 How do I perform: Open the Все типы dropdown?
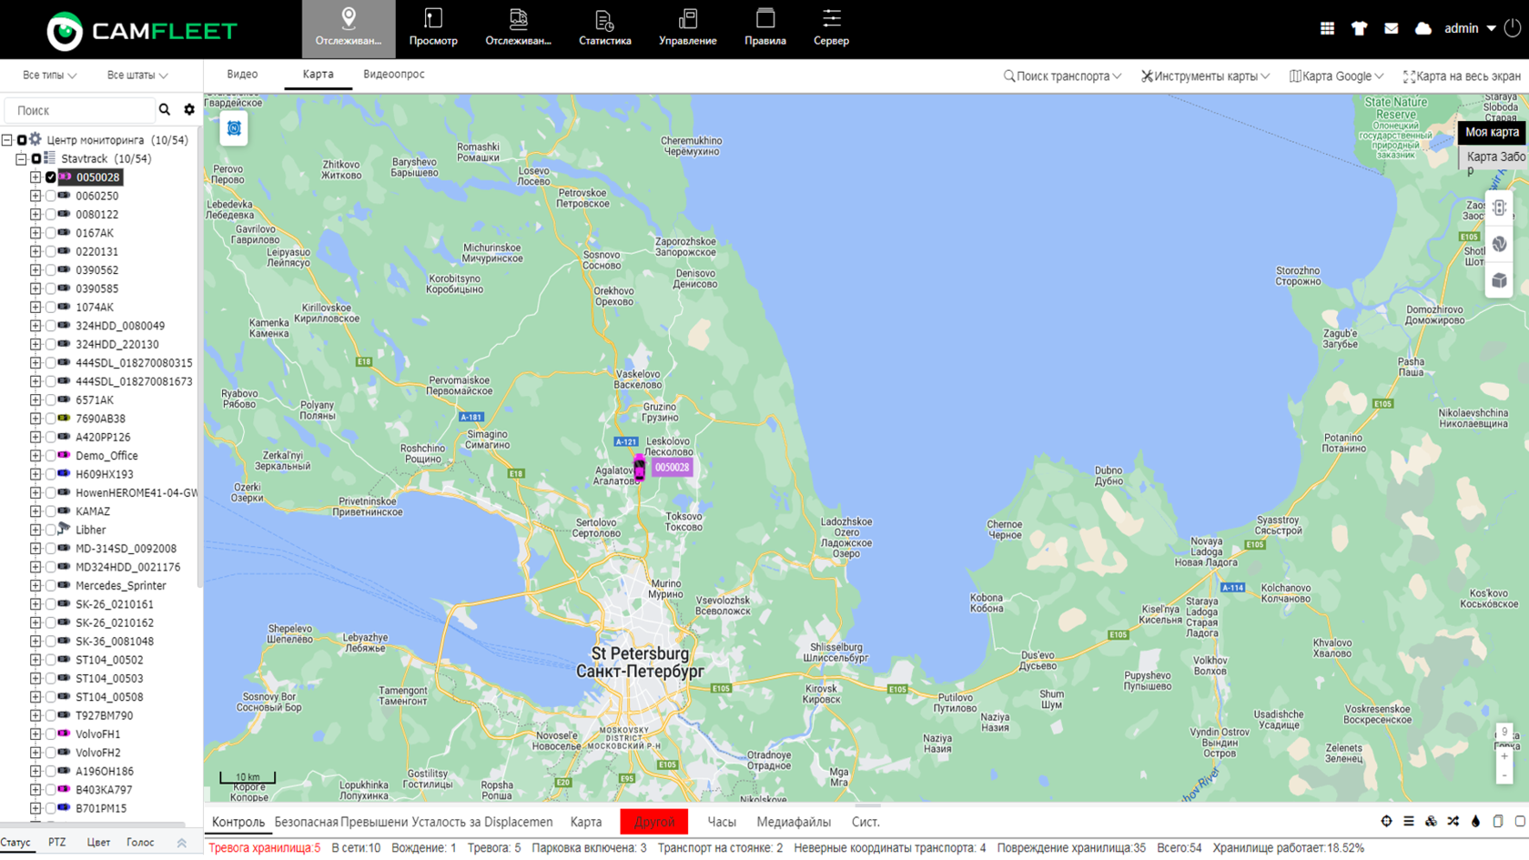(49, 76)
